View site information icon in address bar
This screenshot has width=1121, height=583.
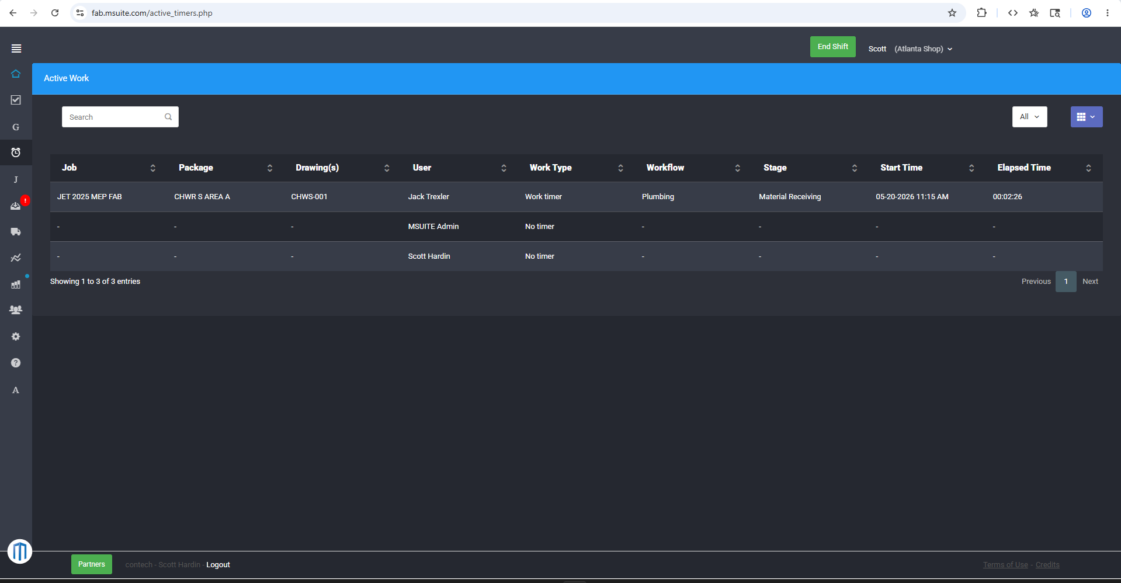[81, 13]
